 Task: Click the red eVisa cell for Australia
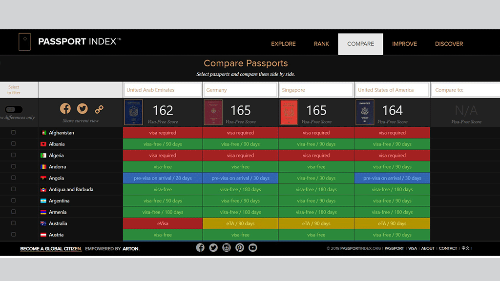coord(163,223)
